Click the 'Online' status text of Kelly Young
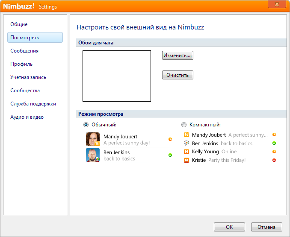The image size is (290, 237). (229, 152)
